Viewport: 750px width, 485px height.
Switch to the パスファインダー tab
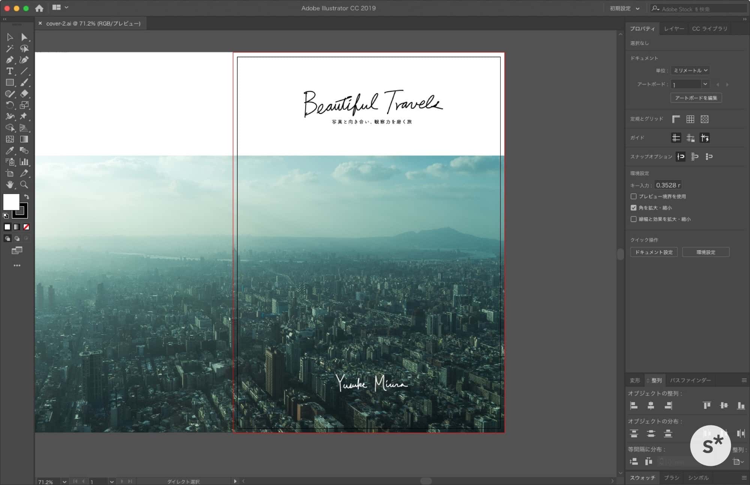[x=690, y=380]
